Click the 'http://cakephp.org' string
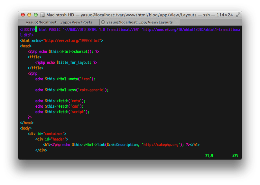 click(x=161, y=145)
